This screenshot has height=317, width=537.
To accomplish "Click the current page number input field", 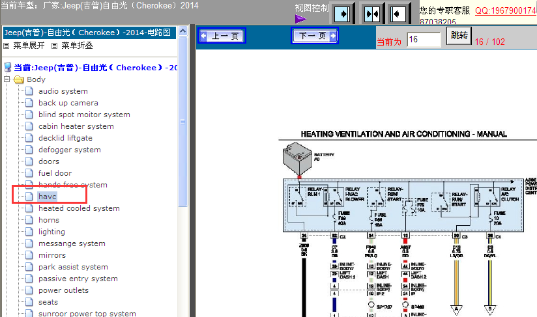I will tap(424, 40).
